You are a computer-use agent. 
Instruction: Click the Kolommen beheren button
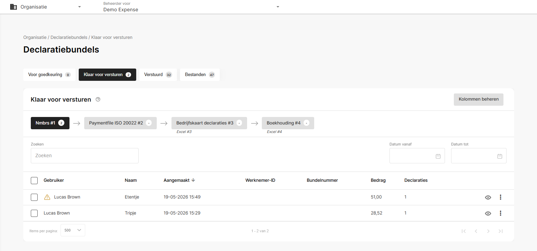[x=478, y=99]
